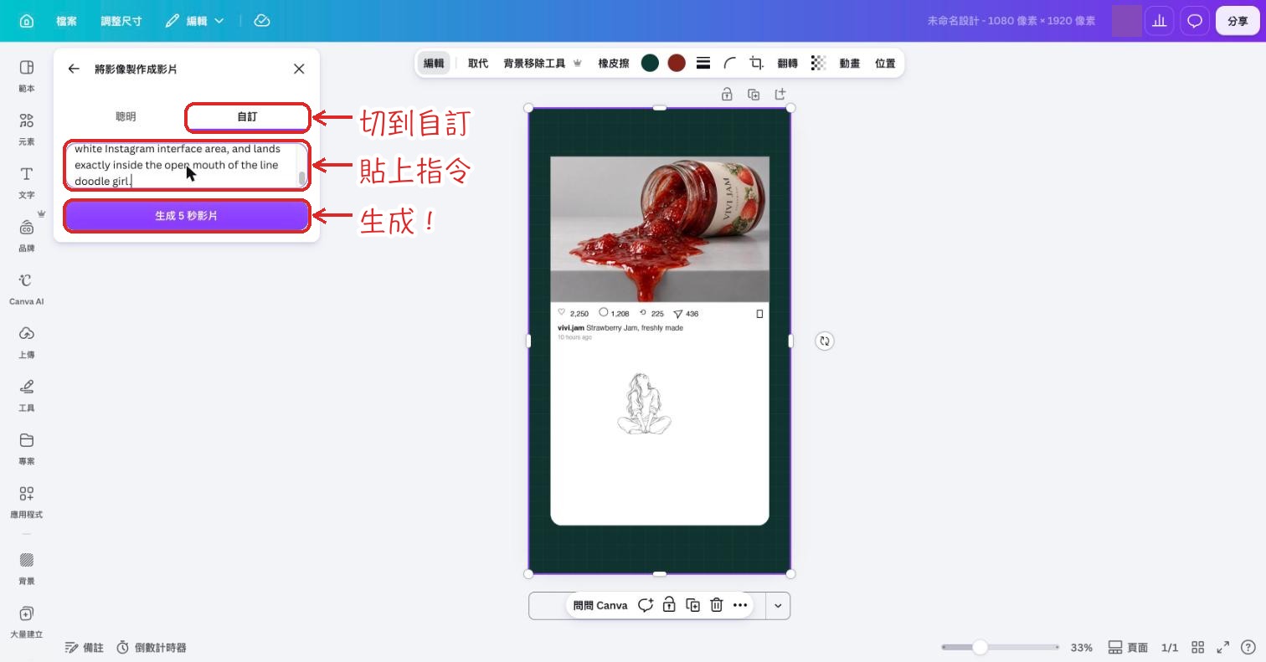Pick the dark green color swatch

tap(650, 63)
